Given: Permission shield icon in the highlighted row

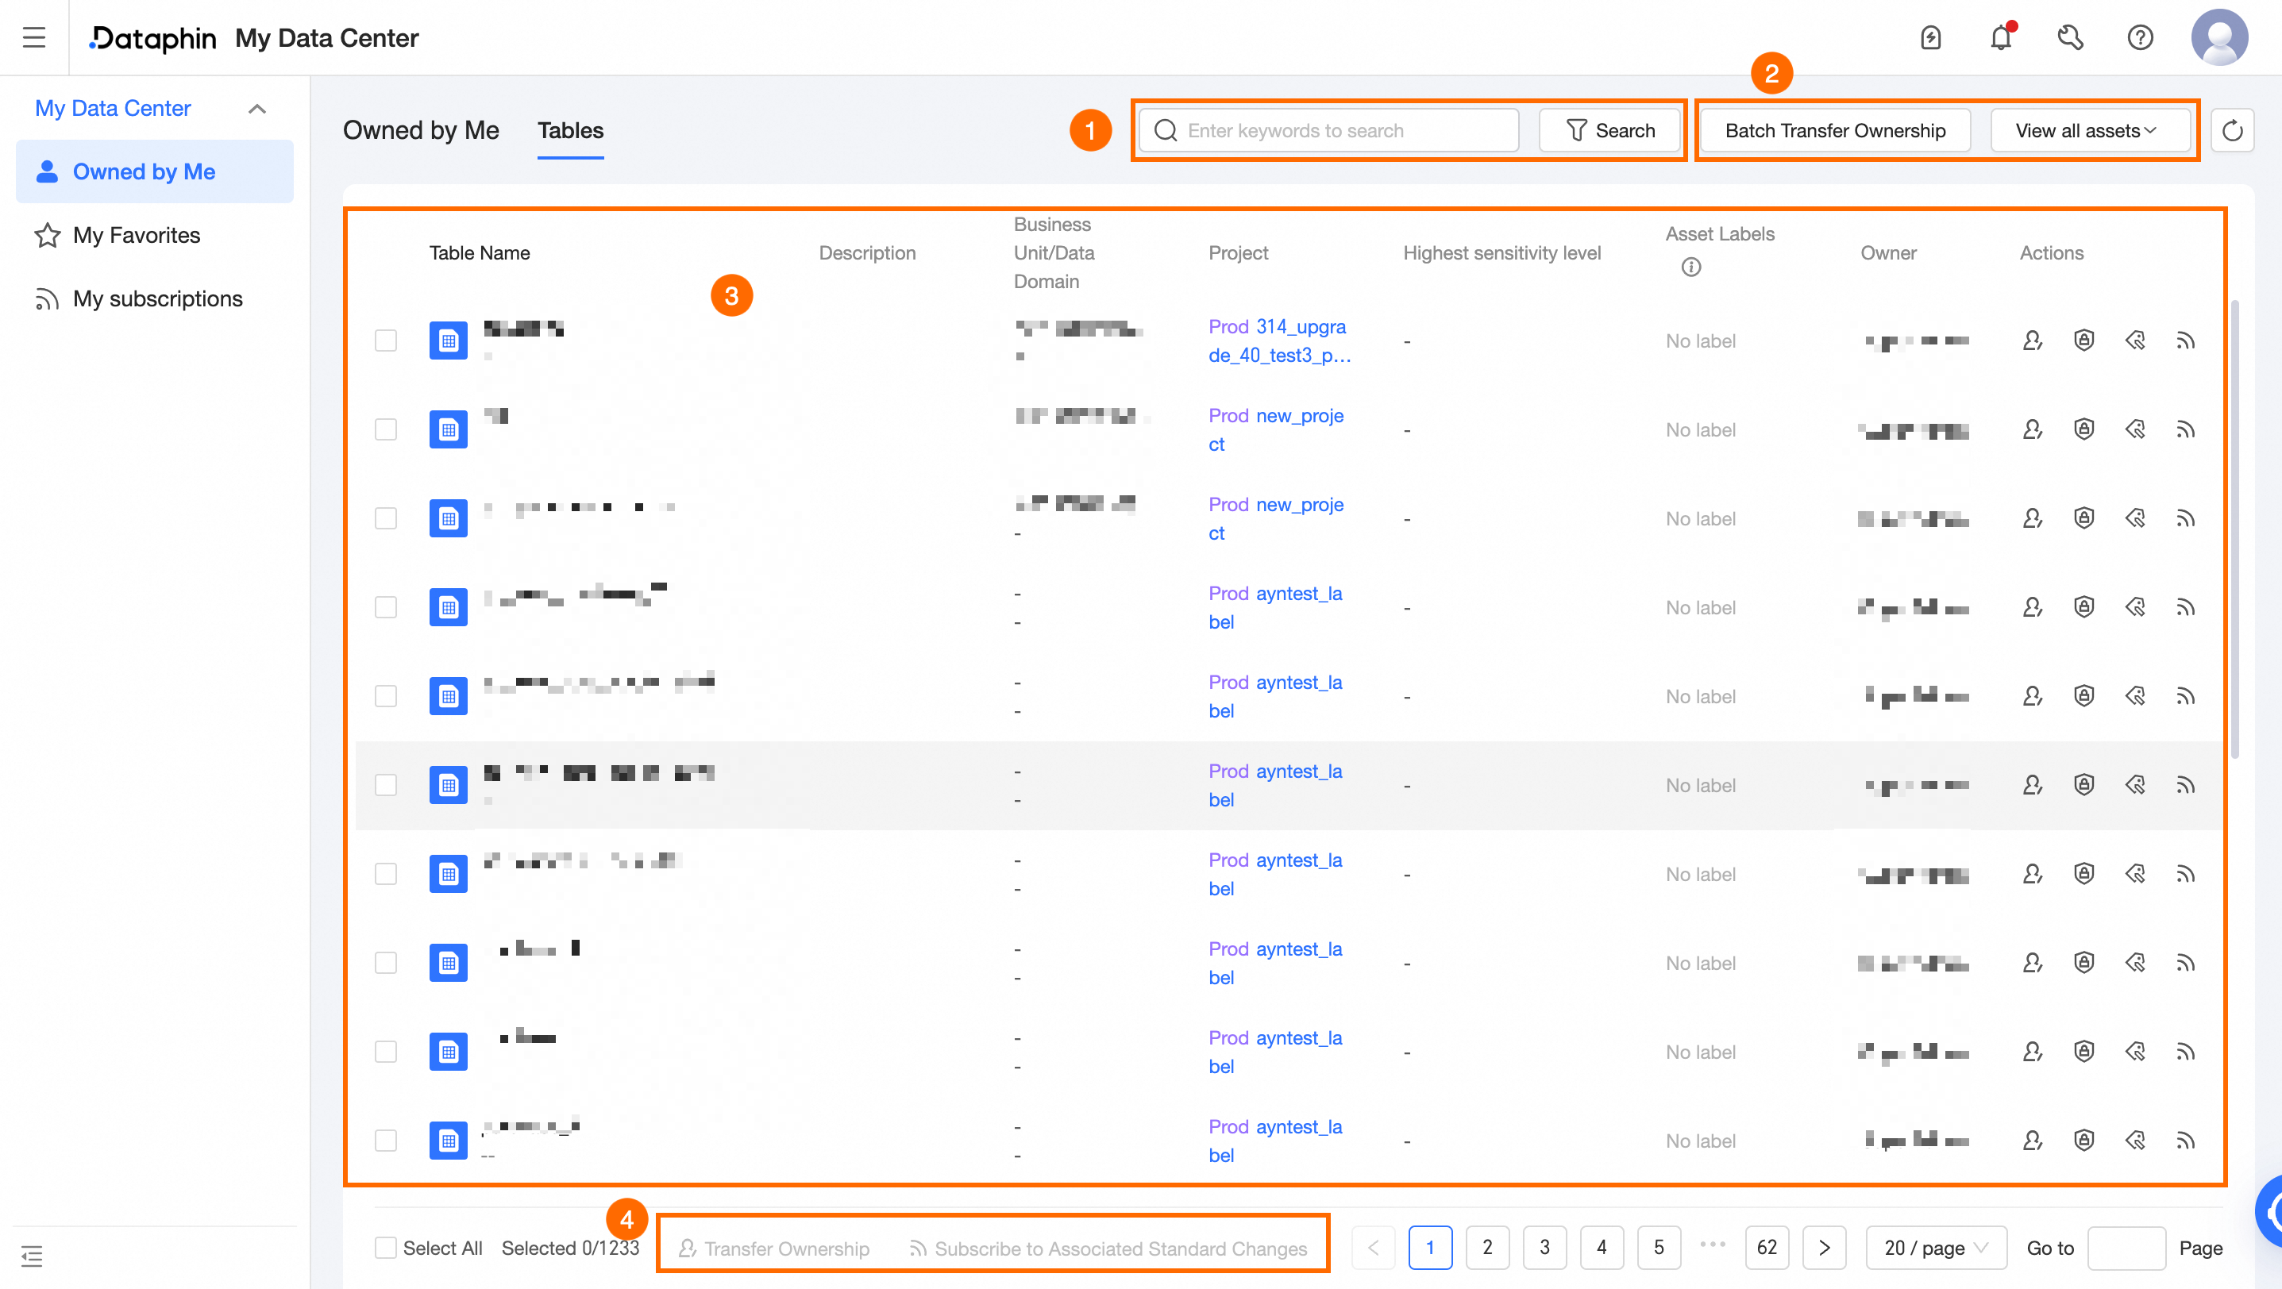Looking at the screenshot, I should [2083, 785].
